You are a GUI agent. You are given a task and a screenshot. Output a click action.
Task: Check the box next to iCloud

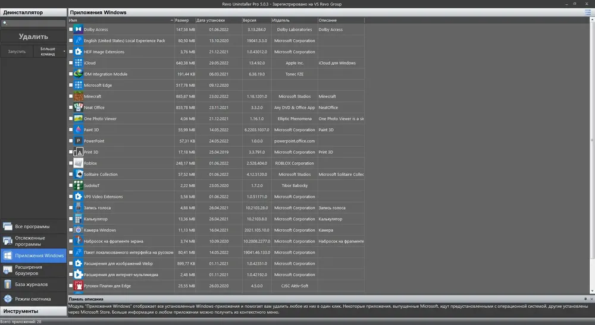click(x=71, y=62)
